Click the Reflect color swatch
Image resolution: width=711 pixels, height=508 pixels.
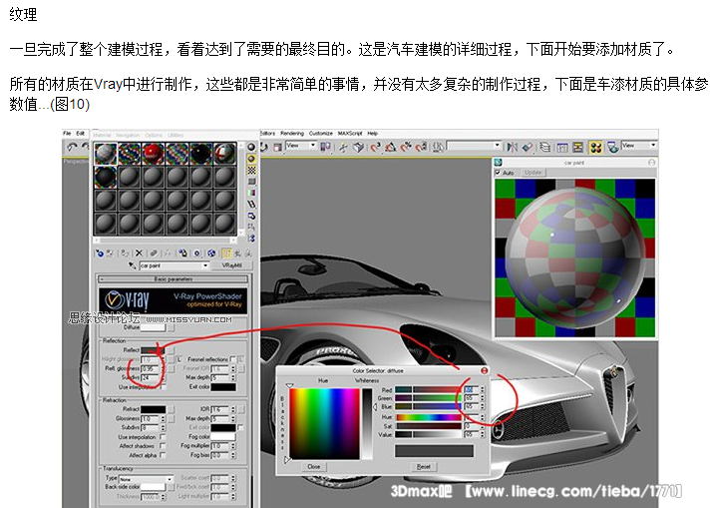(x=153, y=350)
